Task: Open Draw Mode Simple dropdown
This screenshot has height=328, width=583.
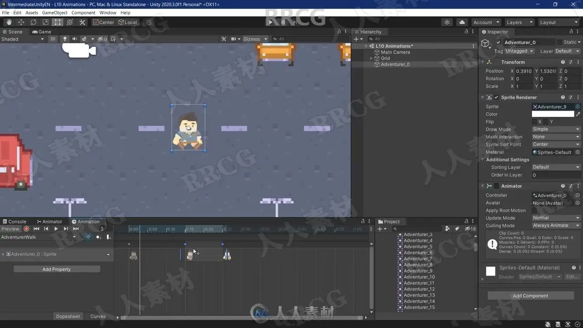Action: pos(556,129)
